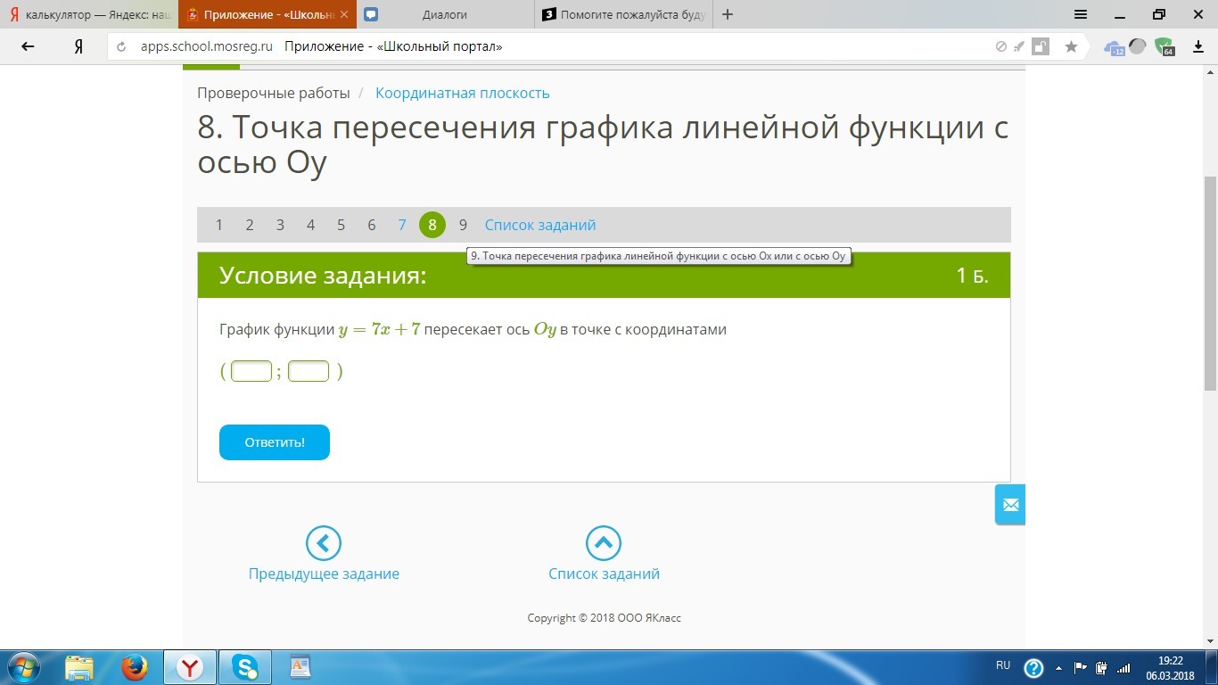Switch to the 'калькулятор — Яндекс' tab
The image size is (1218, 685).
(89, 14)
